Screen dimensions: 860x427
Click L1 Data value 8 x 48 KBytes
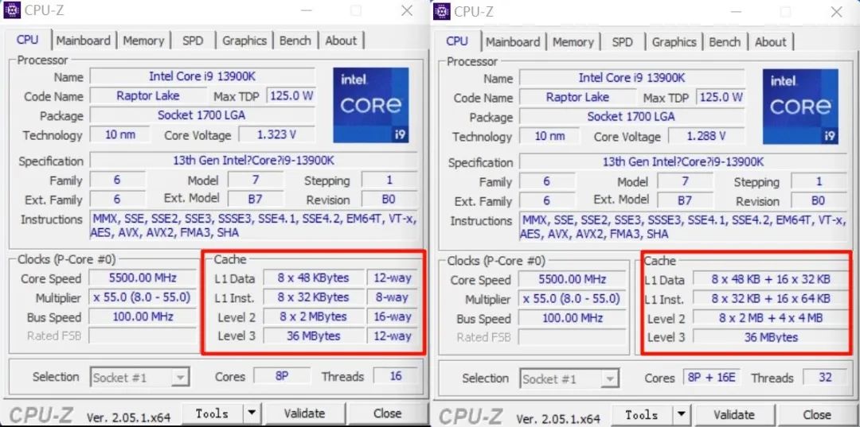pos(313,278)
